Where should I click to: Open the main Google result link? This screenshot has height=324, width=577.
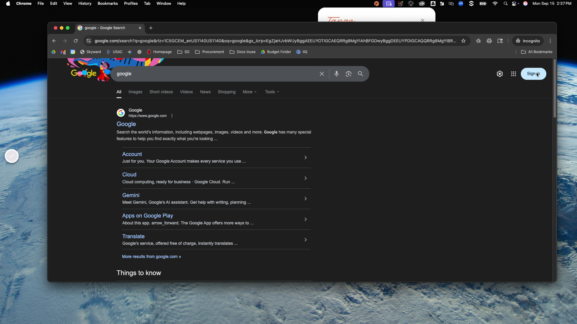coord(126,124)
